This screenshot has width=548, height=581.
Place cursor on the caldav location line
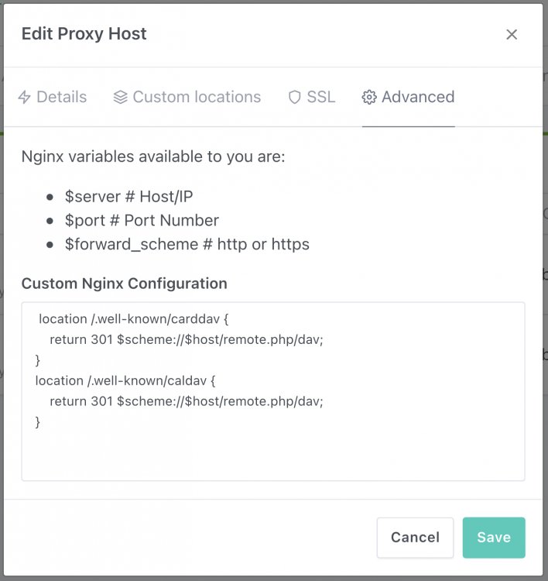coord(125,380)
